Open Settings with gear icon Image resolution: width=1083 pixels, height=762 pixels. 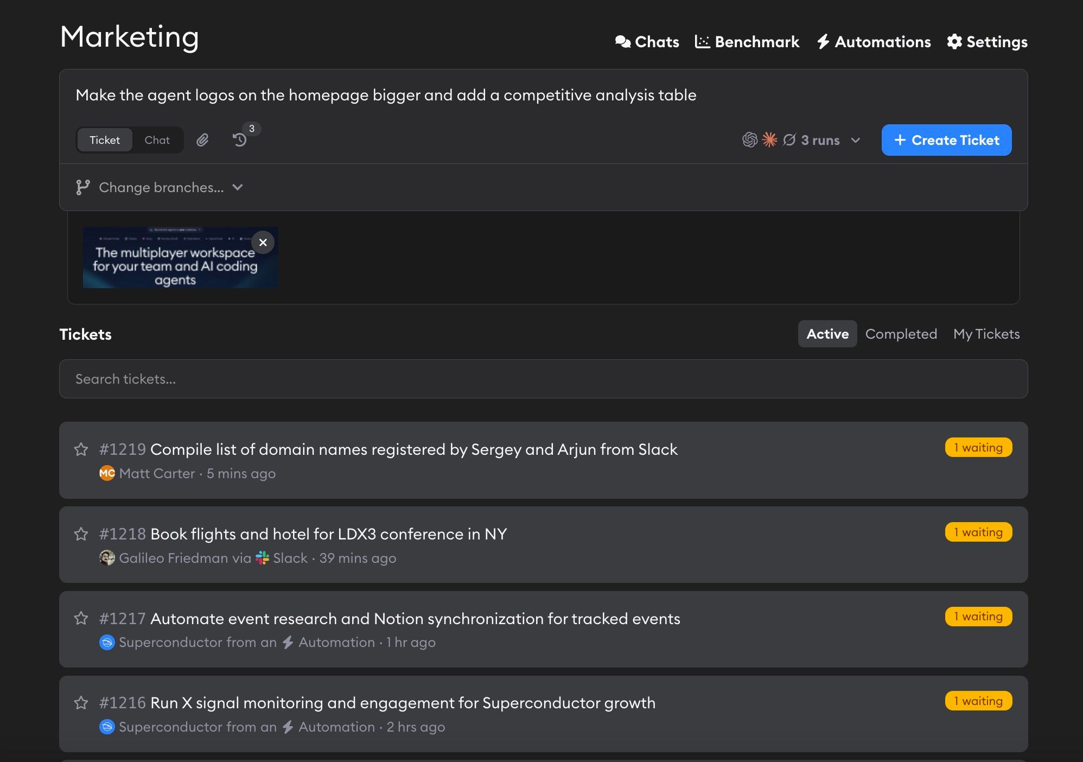pos(987,42)
